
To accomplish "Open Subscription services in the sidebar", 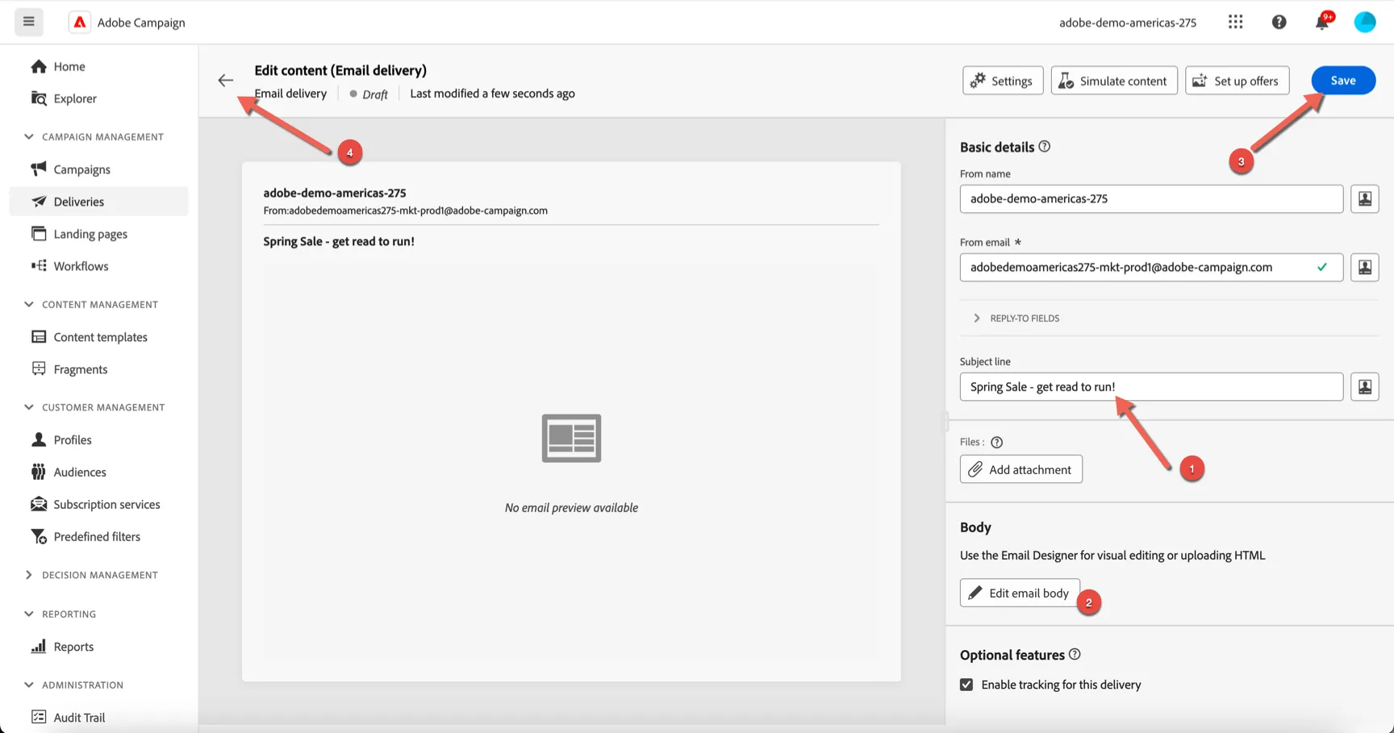I will click(98, 504).
